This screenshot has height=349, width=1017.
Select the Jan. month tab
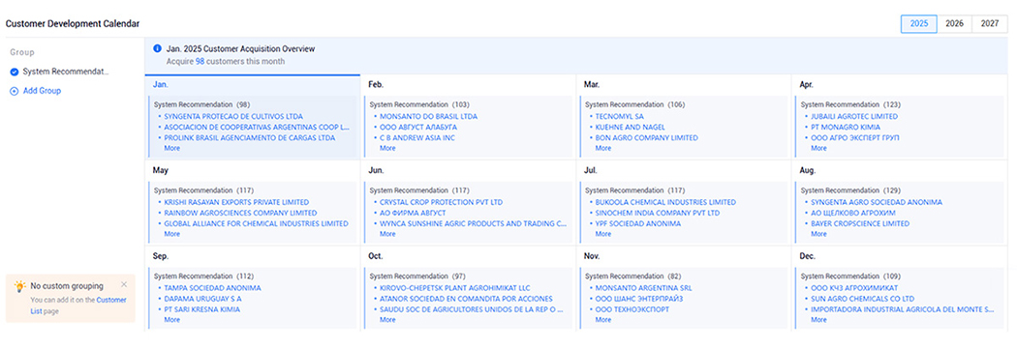coord(160,85)
